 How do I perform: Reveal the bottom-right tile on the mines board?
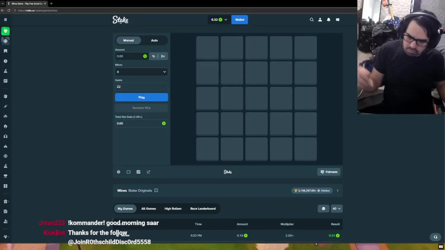pyautogui.click(x=306, y=149)
